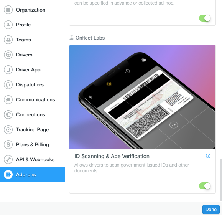Go to the Plans & Billing section
The width and height of the screenshot is (222, 215).
point(33,145)
